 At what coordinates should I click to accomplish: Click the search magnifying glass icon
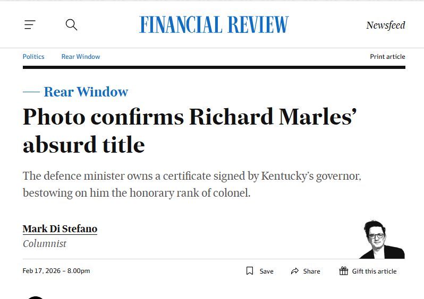71,24
